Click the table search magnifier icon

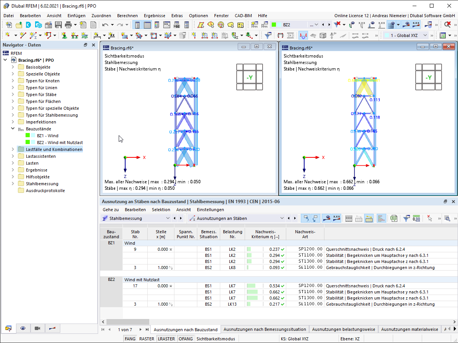click(447, 218)
